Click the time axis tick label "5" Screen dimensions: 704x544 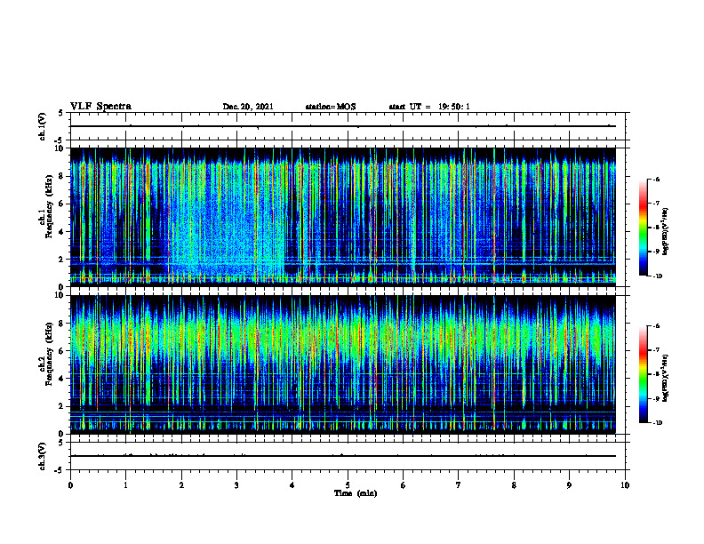pyautogui.click(x=348, y=485)
